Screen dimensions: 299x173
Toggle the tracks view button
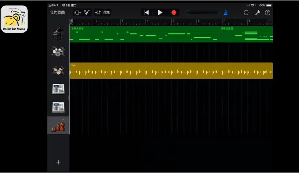(77, 13)
